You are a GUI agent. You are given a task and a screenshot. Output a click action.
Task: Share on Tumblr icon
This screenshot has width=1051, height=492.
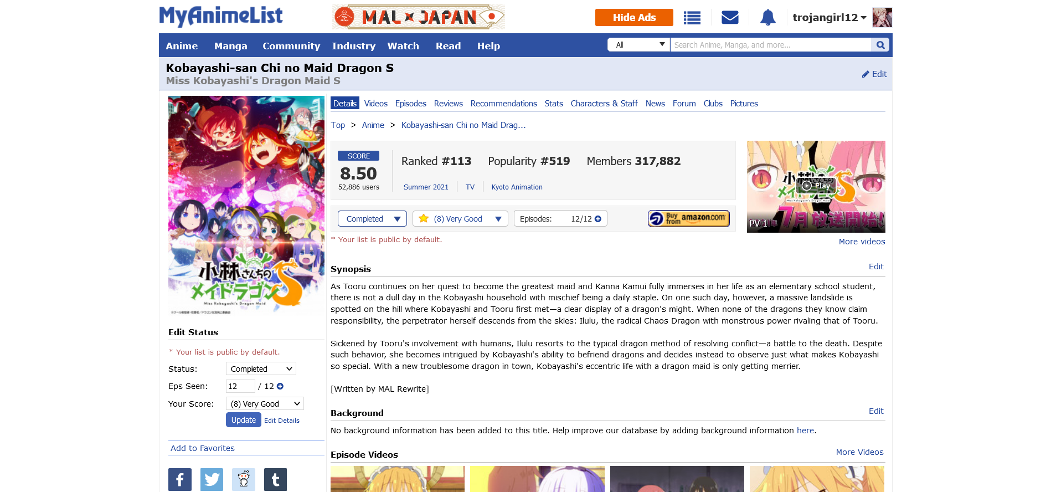click(275, 479)
